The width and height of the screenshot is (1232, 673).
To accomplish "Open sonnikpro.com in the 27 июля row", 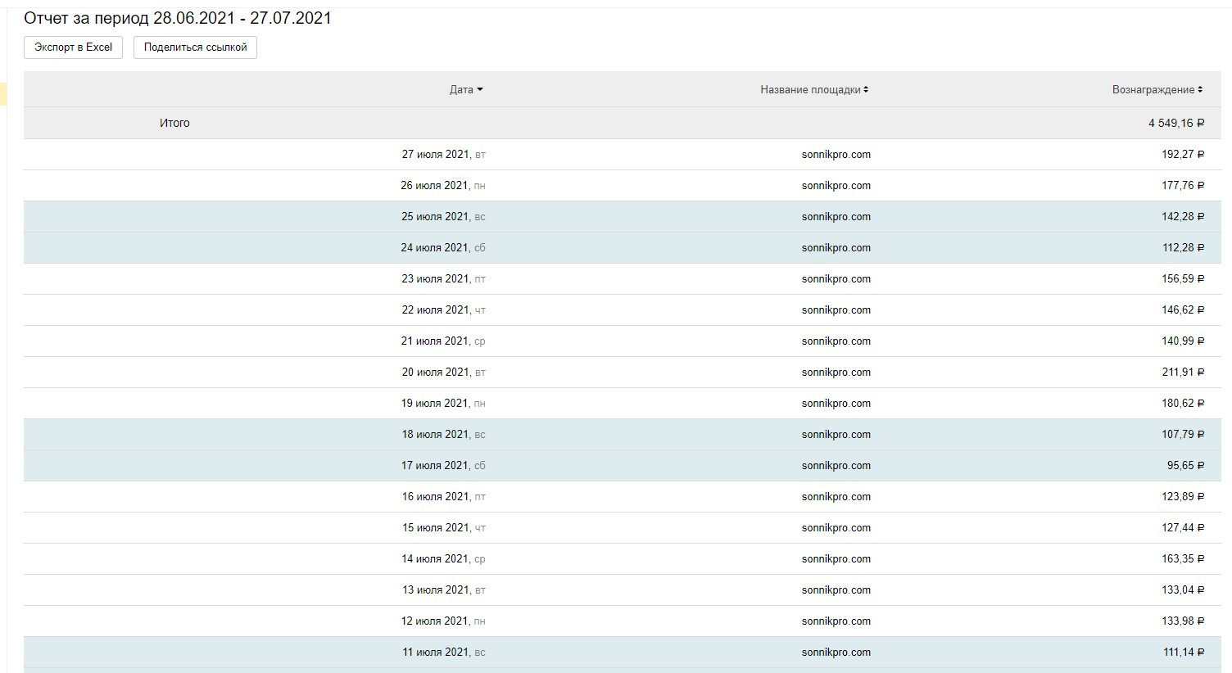I will tap(836, 155).
